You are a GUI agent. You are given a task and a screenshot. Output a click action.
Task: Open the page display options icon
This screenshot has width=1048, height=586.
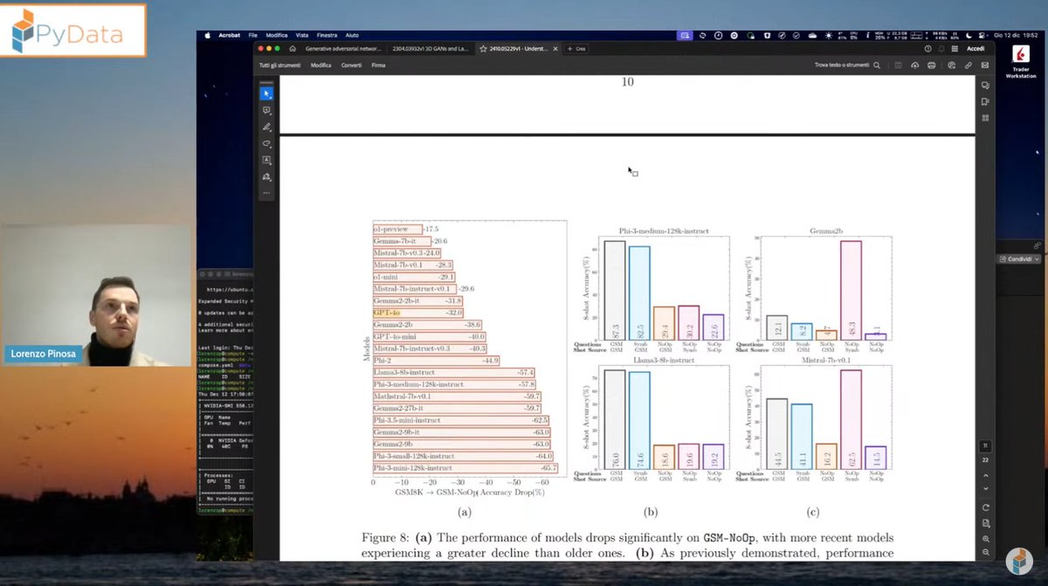click(x=985, y=522)
